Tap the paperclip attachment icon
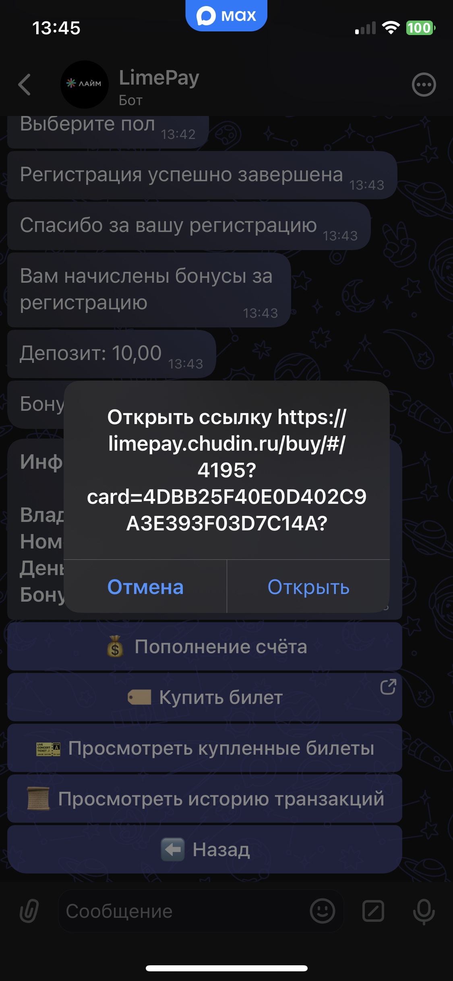Image resolution: width=453 pixels, height=981 pixels. pyautogui.click(x=29, y=911)
